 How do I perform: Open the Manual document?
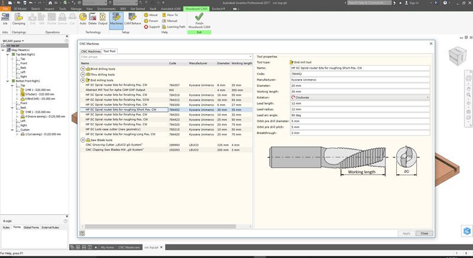[x=170, y=21]
